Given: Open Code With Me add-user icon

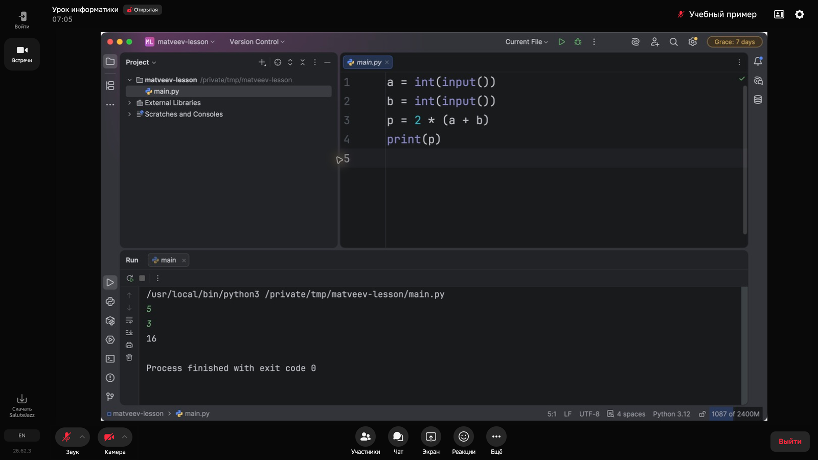Looking at the screenshot, I should point(655,42).
